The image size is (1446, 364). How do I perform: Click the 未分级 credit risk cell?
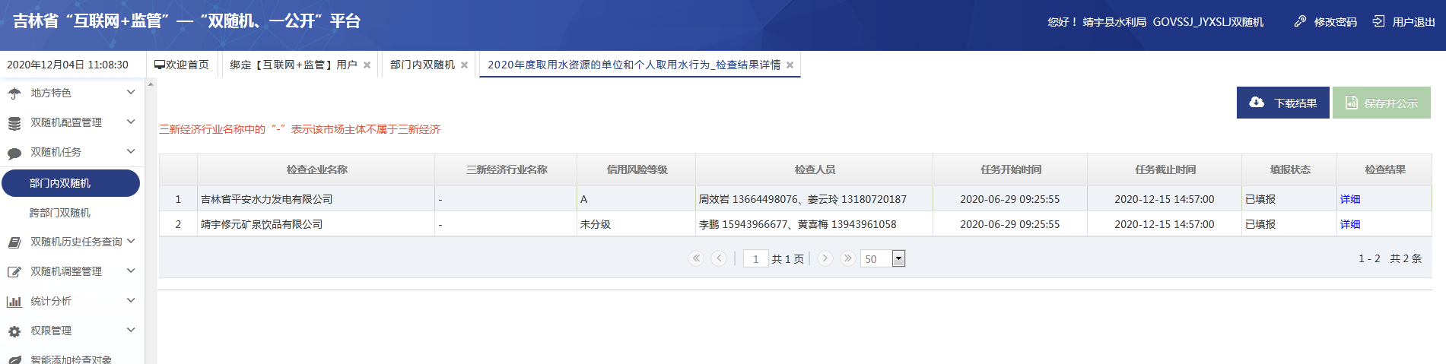[636, 224]
